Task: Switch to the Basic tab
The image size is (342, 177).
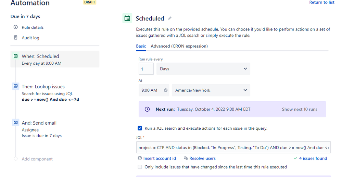Action: coord(141,46)
